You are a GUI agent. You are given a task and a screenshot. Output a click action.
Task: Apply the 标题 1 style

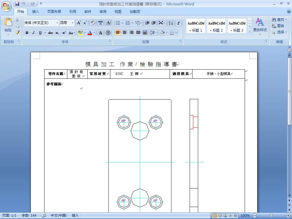(196, 27)
